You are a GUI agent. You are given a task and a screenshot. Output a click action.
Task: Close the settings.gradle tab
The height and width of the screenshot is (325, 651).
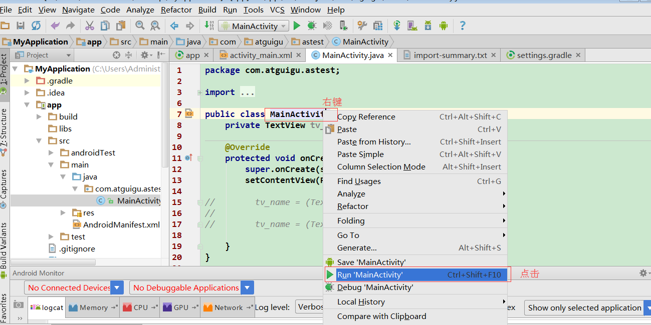tap(578, 55)
